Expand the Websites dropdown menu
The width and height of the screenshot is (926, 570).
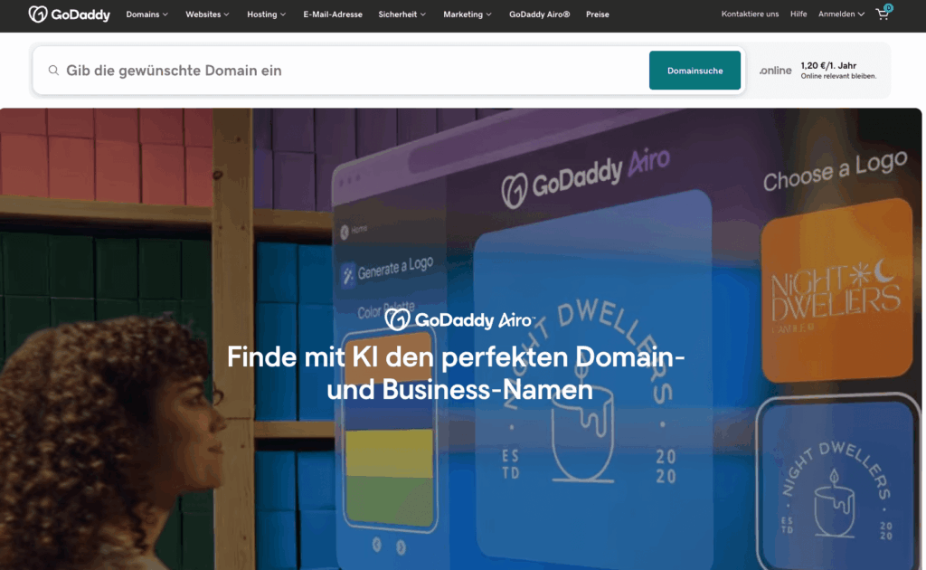tap(207, 14)
